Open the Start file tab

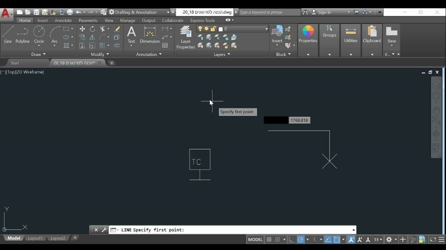tap(15, 63)
